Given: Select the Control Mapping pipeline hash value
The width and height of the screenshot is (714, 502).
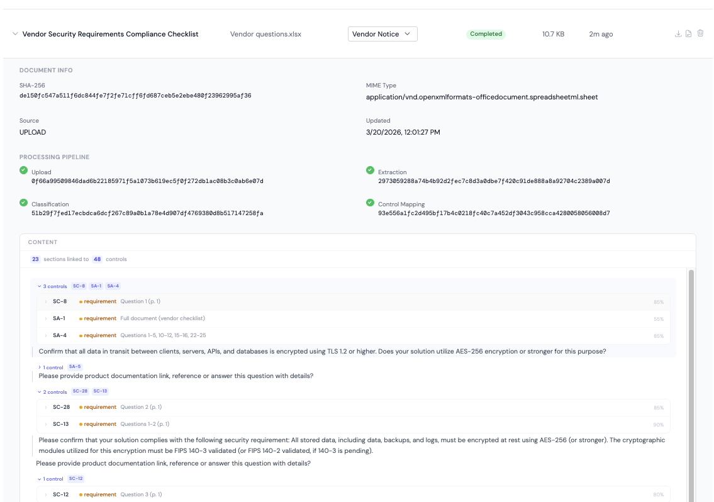Looking at the screenshot, I should [x=494, y=213].
